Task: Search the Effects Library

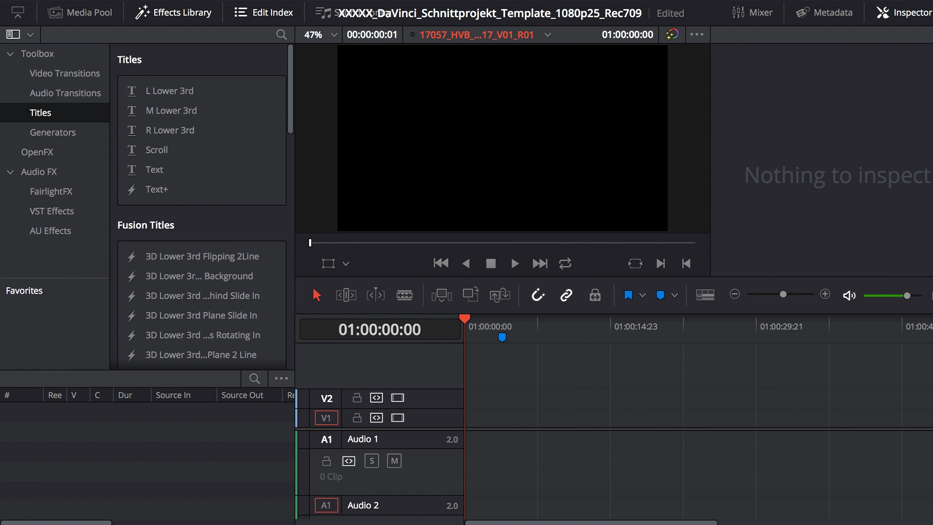Action: 282,35
